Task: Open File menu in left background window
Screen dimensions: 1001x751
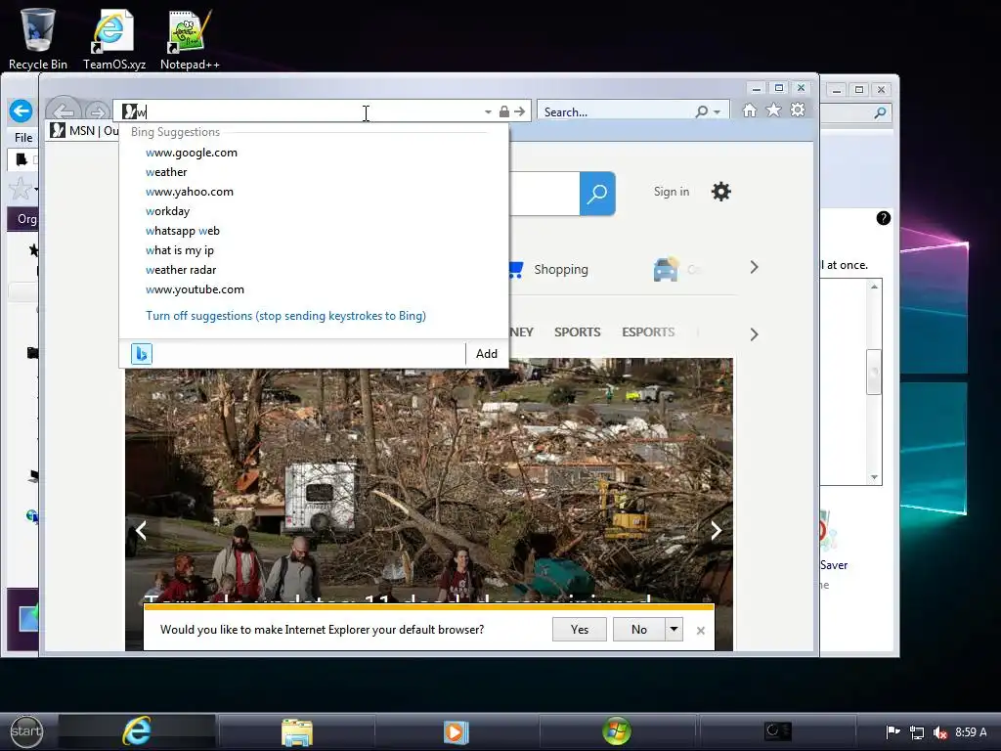Action: click(23, 137)
